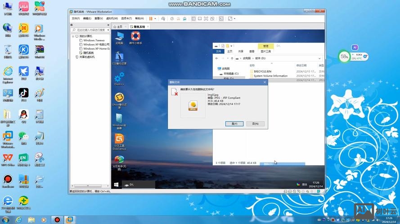Open the library search dropdown arrow

click(x=108, y=30)
